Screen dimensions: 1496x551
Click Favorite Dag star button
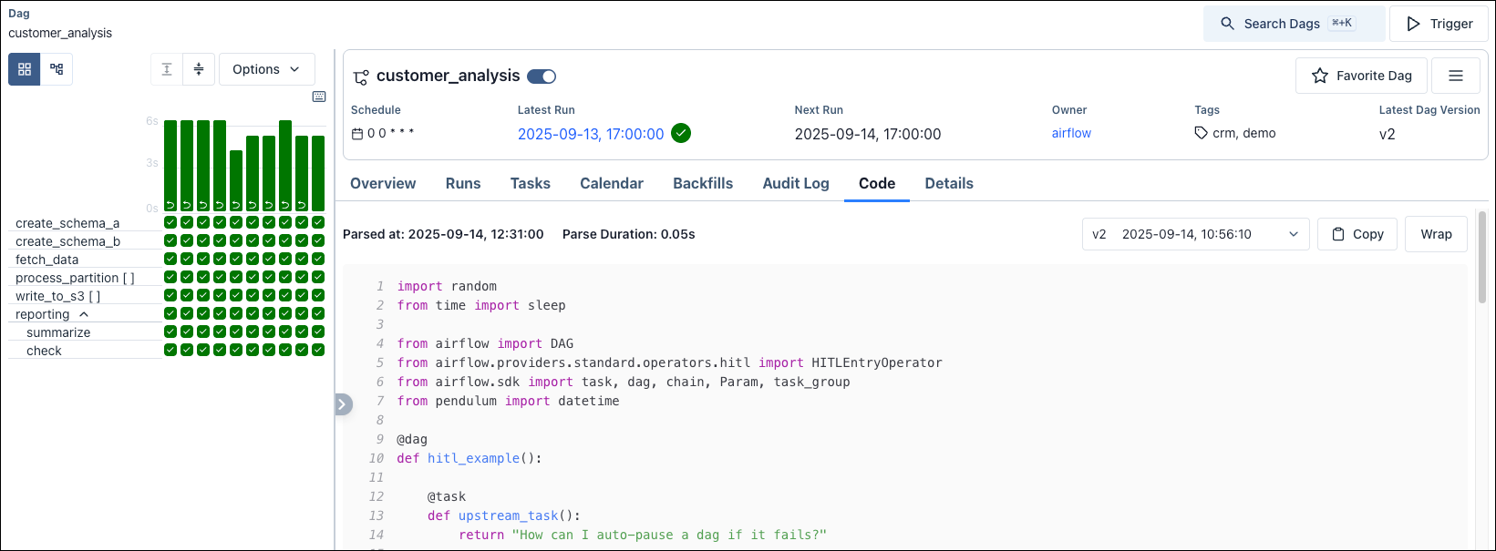point(1362,76)
